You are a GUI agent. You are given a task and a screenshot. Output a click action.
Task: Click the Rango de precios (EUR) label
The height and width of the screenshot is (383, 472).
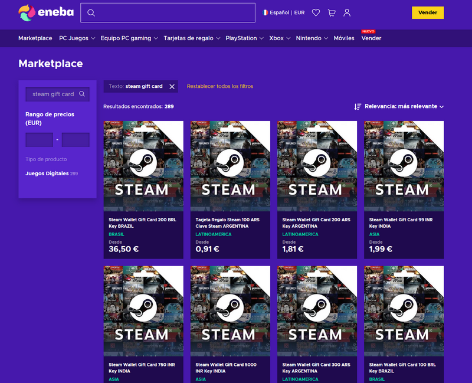pyautogui.click(x=50, y=119)
